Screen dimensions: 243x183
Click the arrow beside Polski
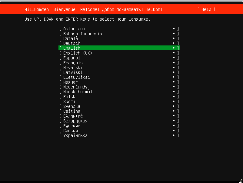(x=174, y=97)
